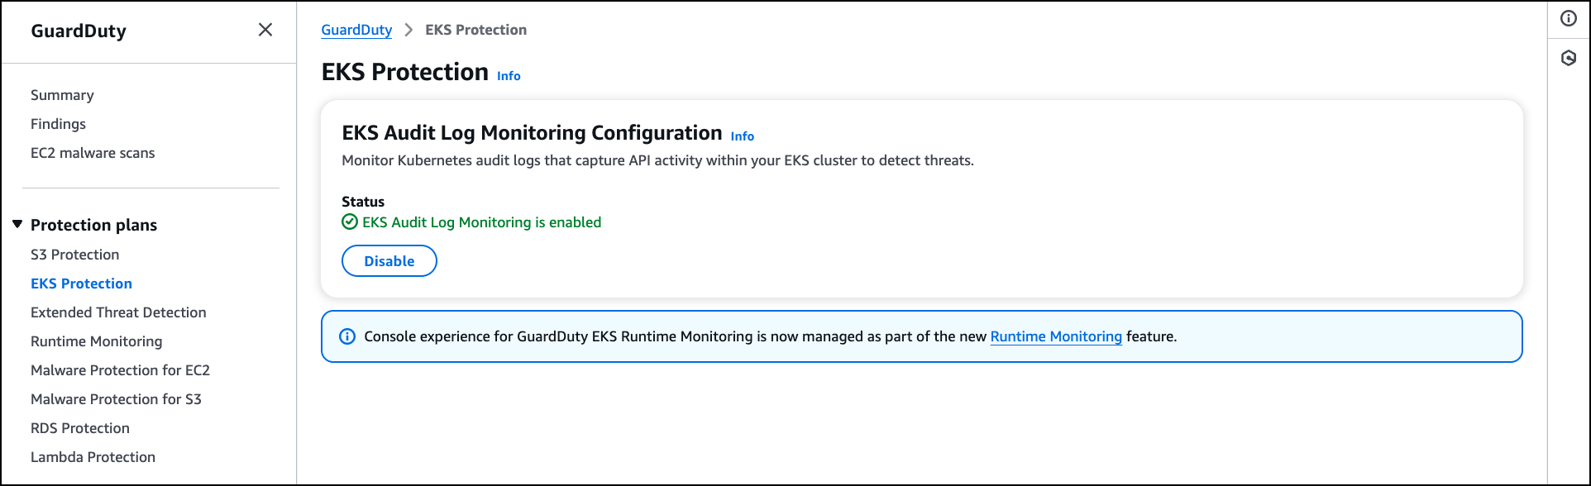This screenshot has width=1591, height=486.
Task: Click the hexagon icon below info icon
Action: coord(1569,58)
